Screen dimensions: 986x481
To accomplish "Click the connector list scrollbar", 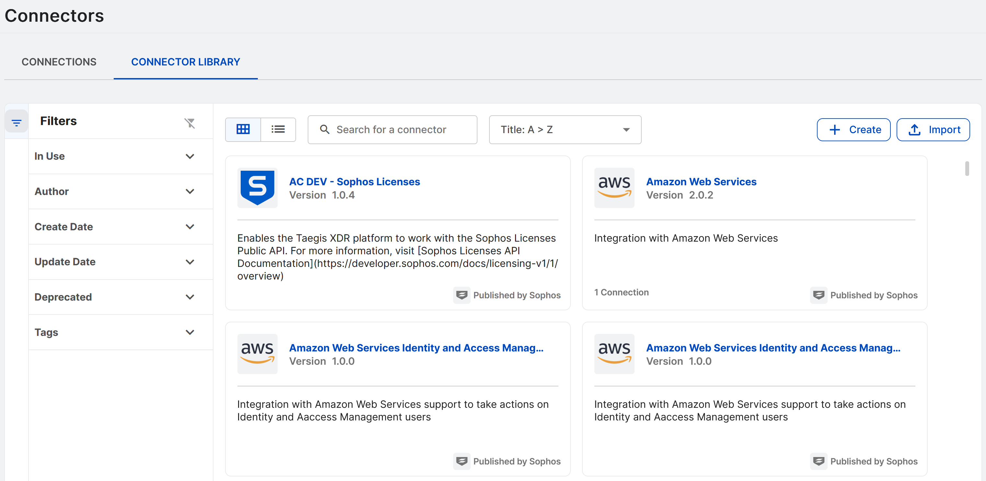I will (x=967, y=168).
